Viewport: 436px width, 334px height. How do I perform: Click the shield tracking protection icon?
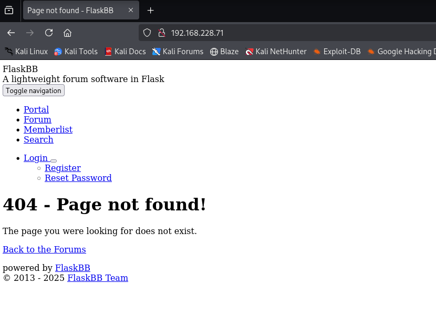point(147,33)
